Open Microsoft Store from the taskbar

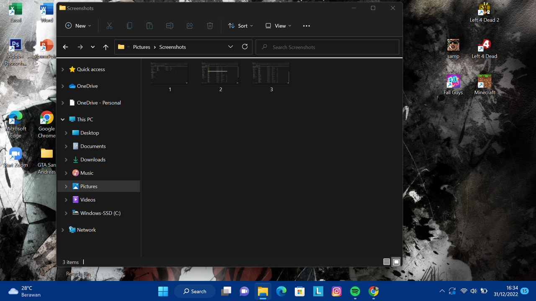click(299, 291)
